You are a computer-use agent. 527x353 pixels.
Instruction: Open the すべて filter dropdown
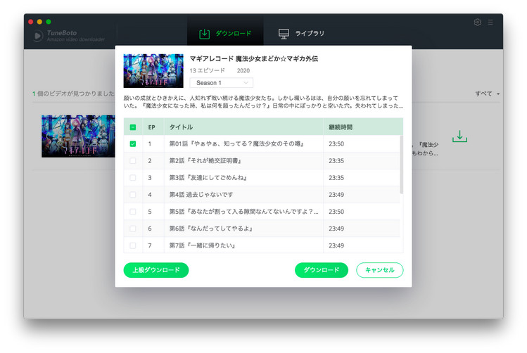click(487, 94)
